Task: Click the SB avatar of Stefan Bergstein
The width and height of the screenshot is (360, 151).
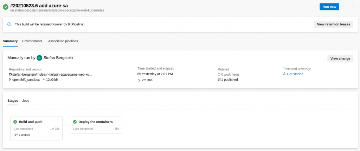Action: coord(39,58)
